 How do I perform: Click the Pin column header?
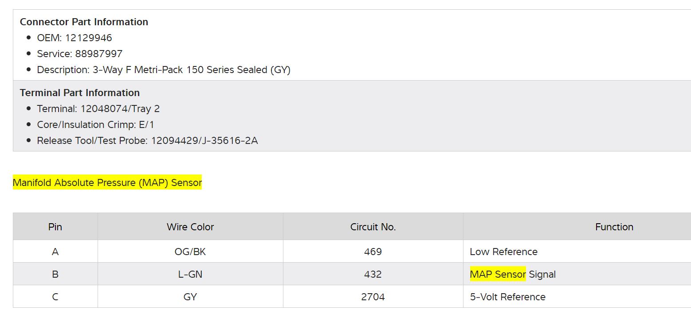pos(55,227)
